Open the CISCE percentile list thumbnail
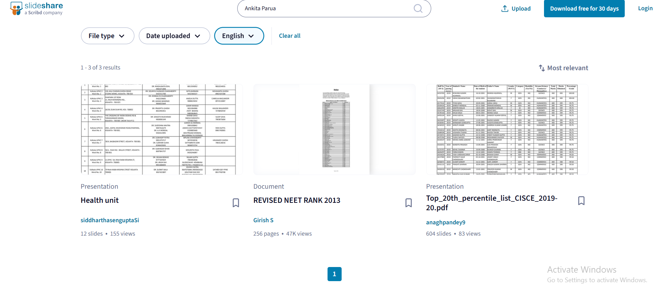654x297 pixels. [x=507, y=129]
